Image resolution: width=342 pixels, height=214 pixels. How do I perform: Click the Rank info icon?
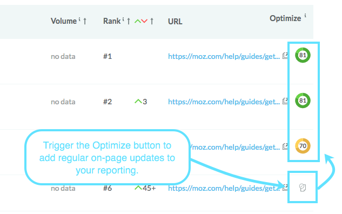pos(123,19)
